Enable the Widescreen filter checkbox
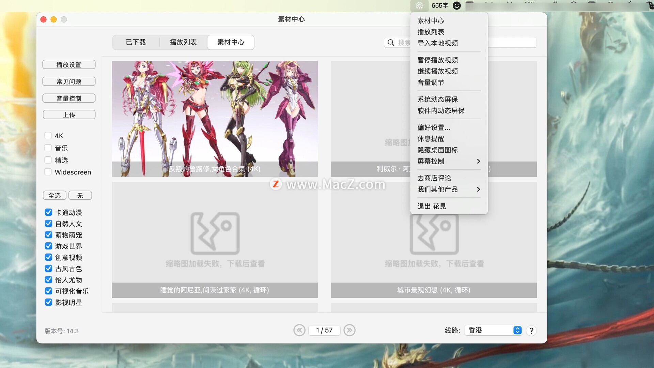 (48, 172)
